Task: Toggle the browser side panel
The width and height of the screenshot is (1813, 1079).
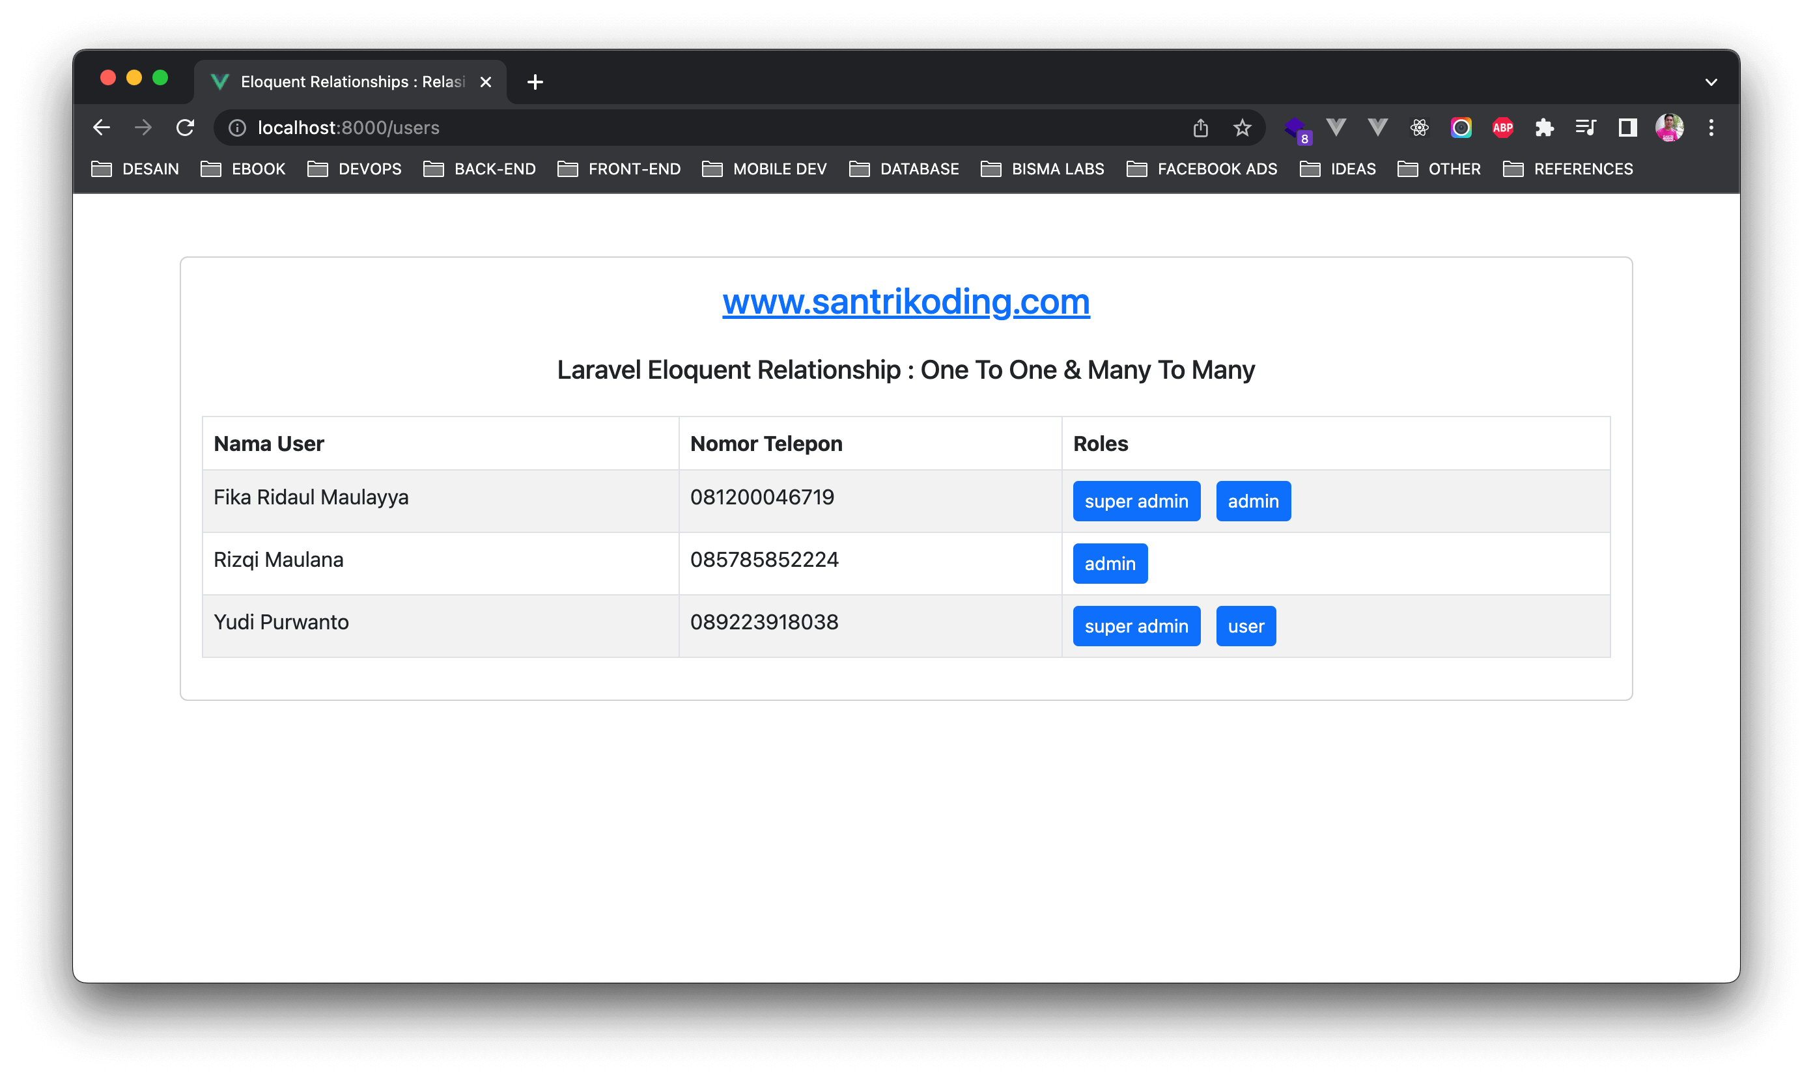Action: click(1627, 128)
